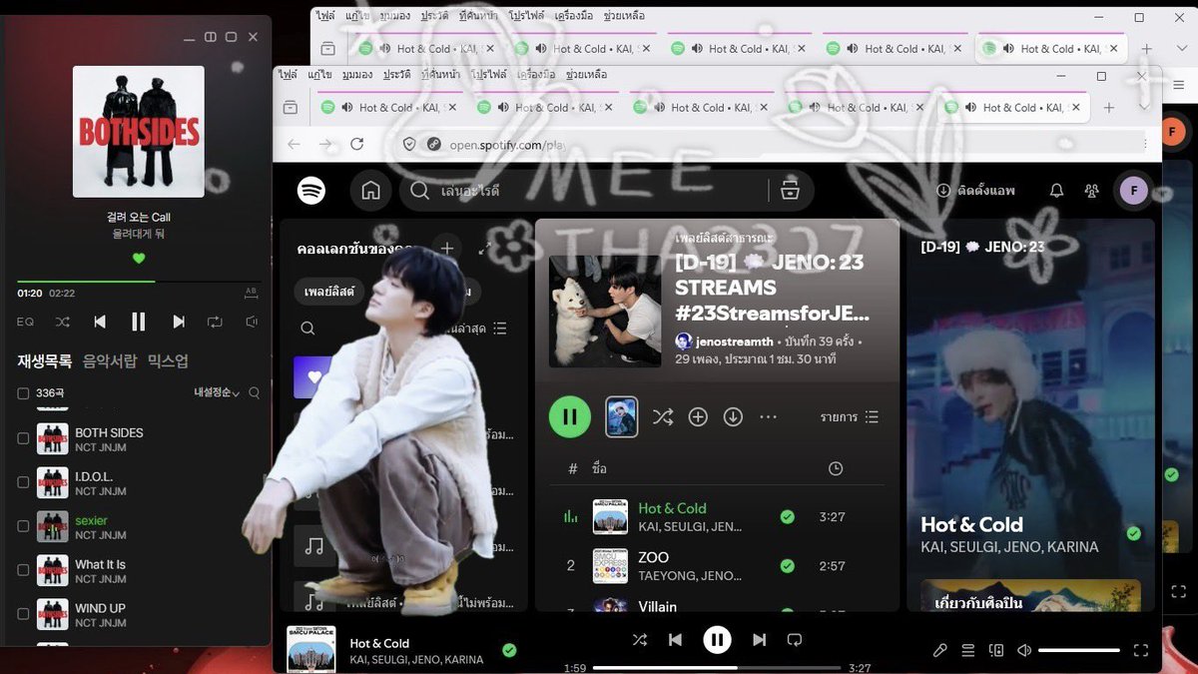The width and height of the screenshot is (1198, 674).
Task: Open the 내설정순 sort dropdown
Action: pos(217,393)
